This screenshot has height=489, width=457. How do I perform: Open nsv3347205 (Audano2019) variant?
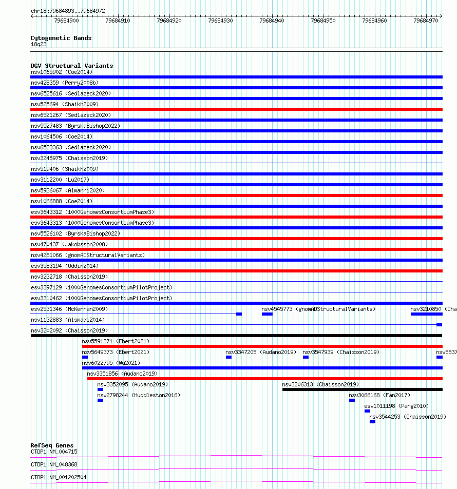click(261, 352)
